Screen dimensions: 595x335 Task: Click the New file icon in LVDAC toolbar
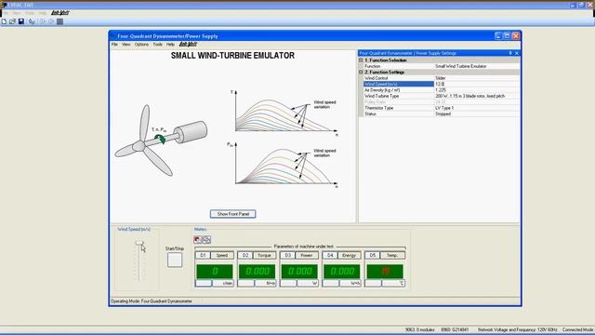point(4,21)
